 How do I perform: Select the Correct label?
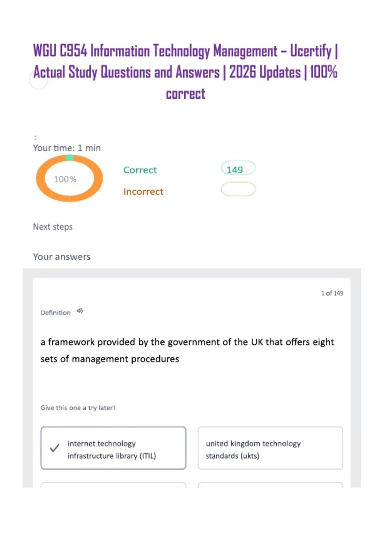click(x=140, y=170)
